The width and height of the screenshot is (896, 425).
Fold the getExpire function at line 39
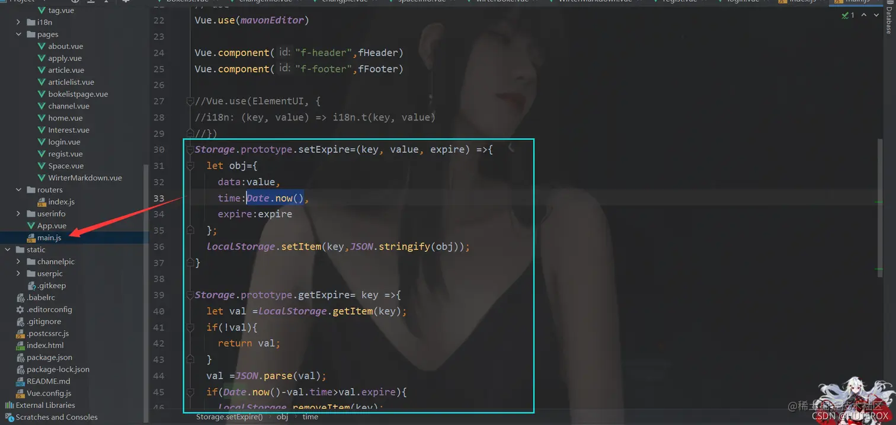[x=190, y=295]
